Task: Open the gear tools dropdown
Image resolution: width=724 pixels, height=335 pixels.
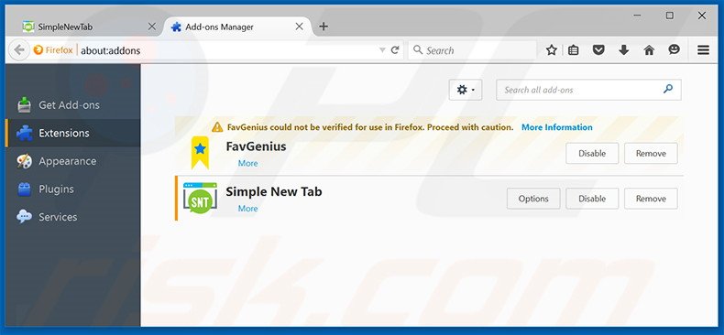Action: click(x=466, y=90)
